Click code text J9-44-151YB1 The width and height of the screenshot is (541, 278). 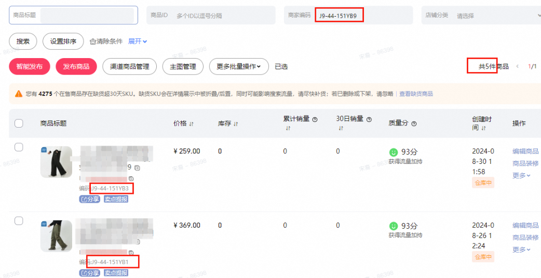[x=110, y=262]
